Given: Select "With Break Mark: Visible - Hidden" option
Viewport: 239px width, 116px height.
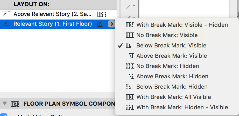Looking at the screenshot, I should [182, 25].
